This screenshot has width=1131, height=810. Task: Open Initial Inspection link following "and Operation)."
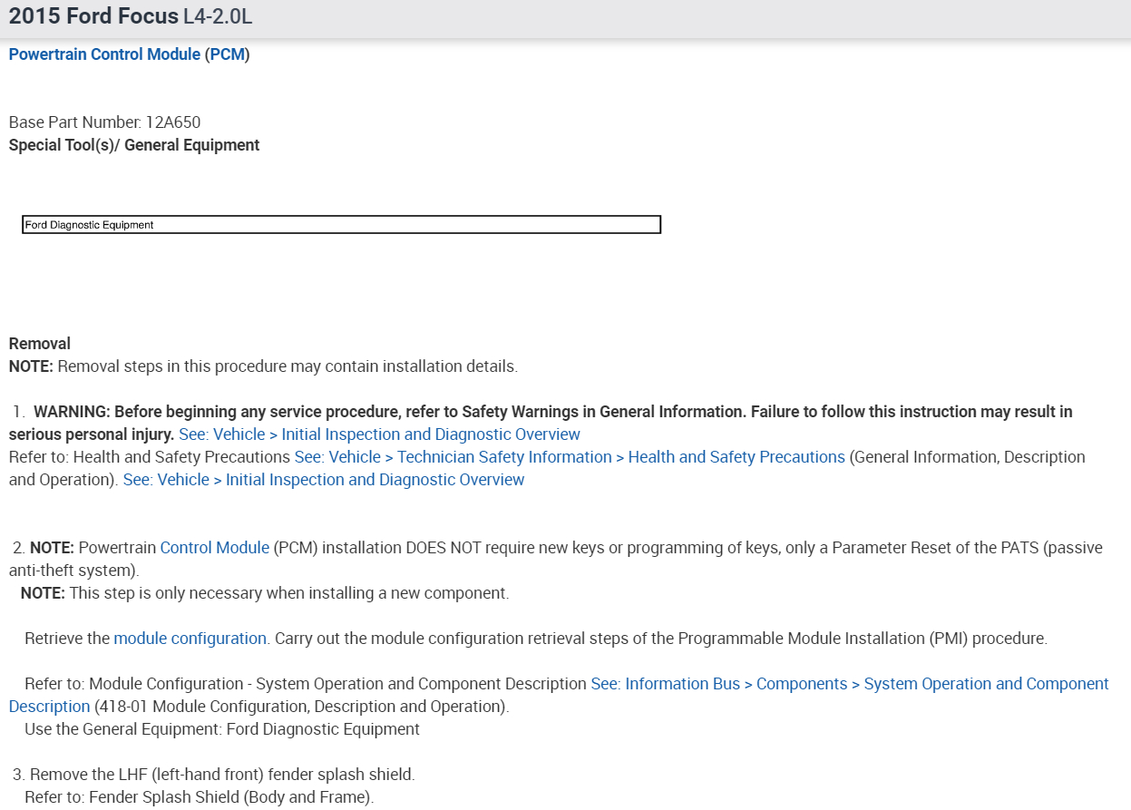(324, 480)
